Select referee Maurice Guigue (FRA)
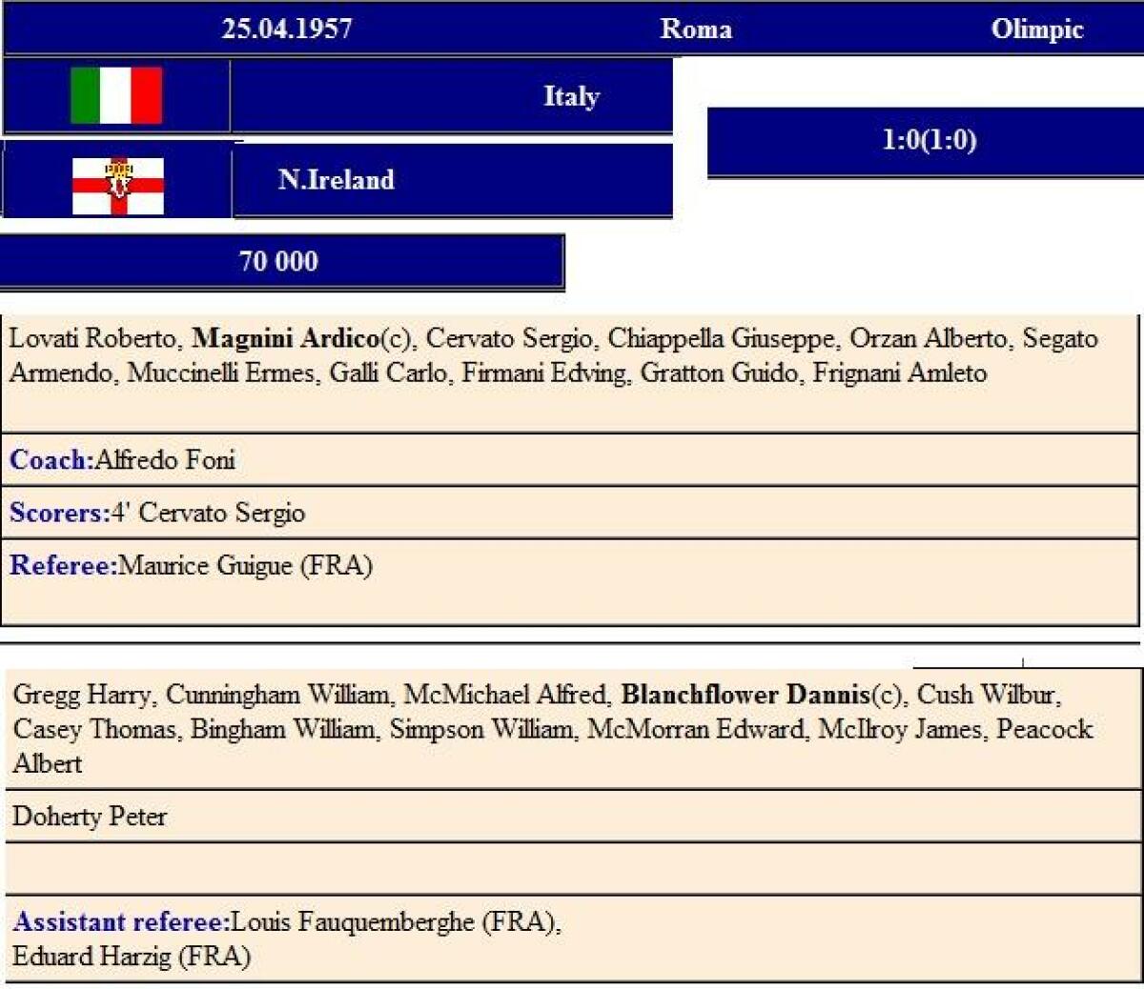The height and width of the screenshot is (989, 1144). coord(245,565)
